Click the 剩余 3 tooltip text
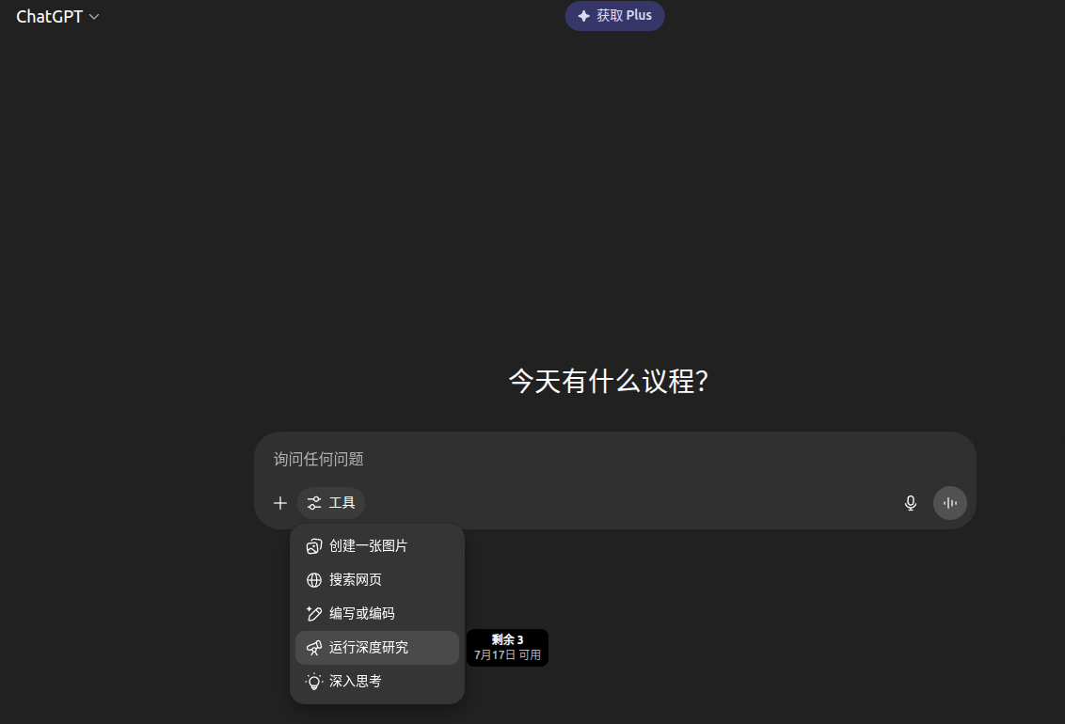Image resolution: width=1065 pixels, height=724 pixels. [x=507, y=640]
